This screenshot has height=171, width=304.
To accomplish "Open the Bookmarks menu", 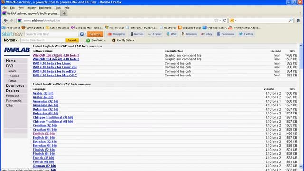I will 45,8.
